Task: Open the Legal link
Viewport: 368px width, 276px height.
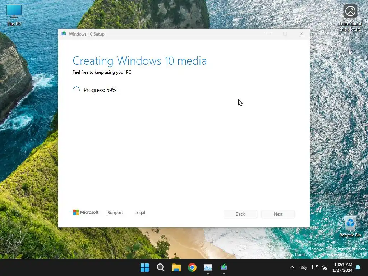Action: pyautogui.click(x=140, y=213)
